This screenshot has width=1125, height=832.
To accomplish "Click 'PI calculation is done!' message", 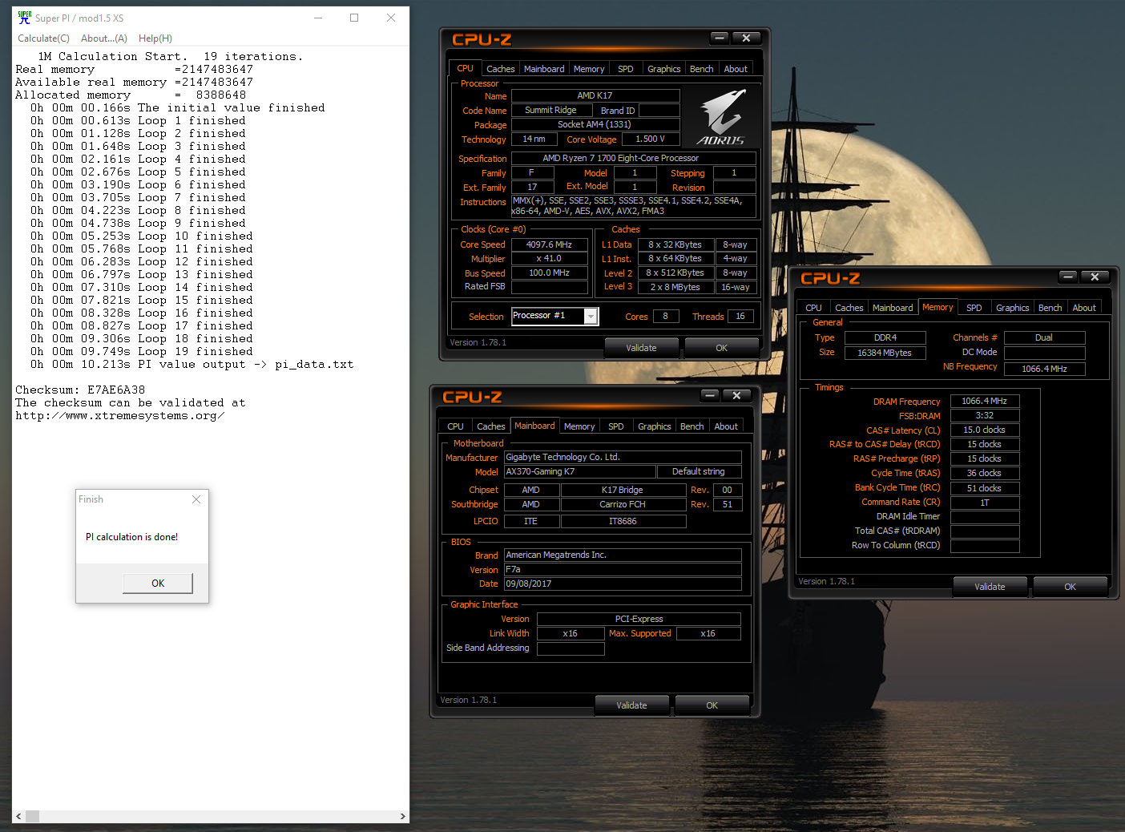I will pos(132,537).
